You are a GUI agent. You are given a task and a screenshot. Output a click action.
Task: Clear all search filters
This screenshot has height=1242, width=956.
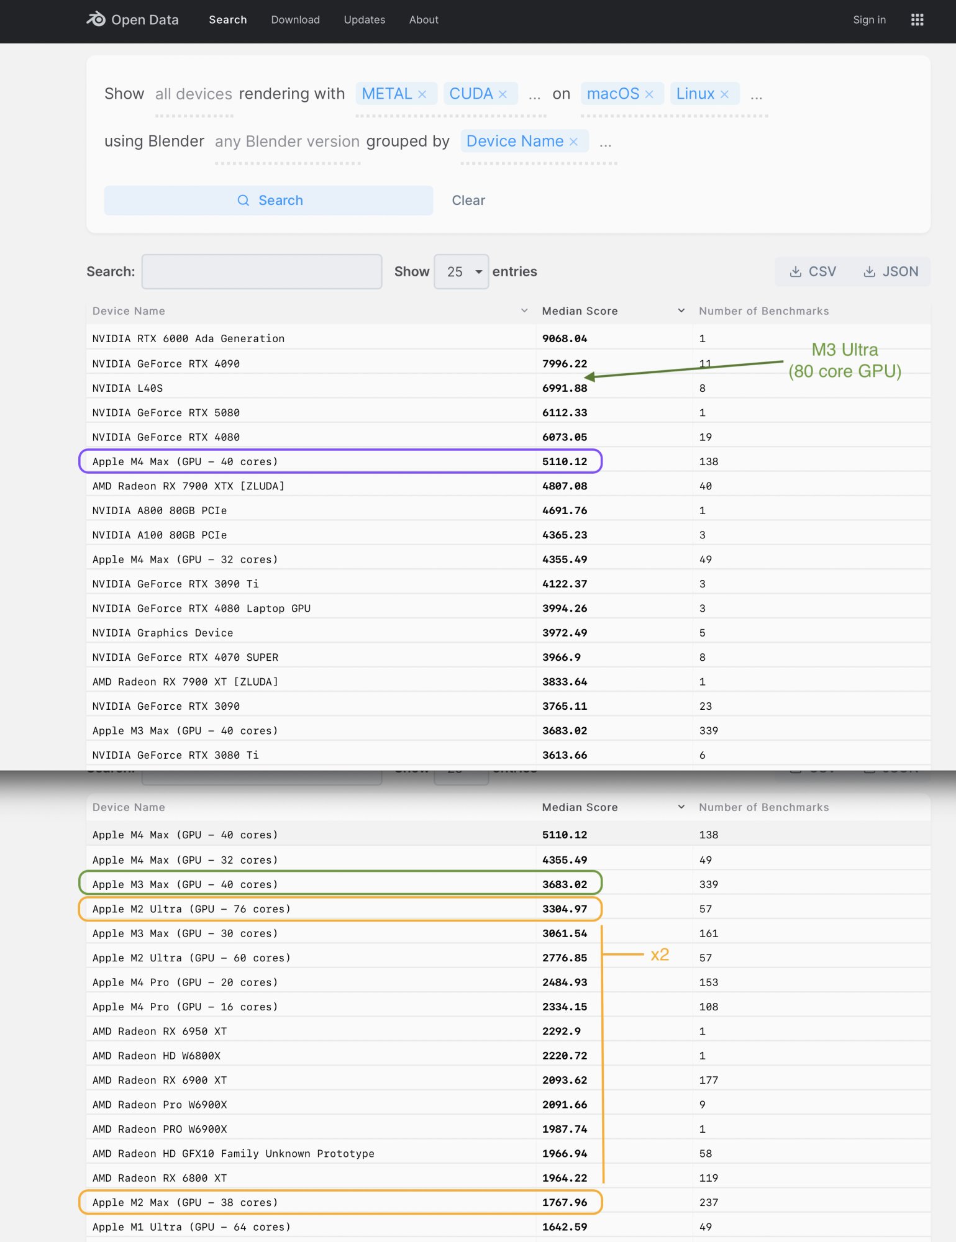click(x=468, y=200)
